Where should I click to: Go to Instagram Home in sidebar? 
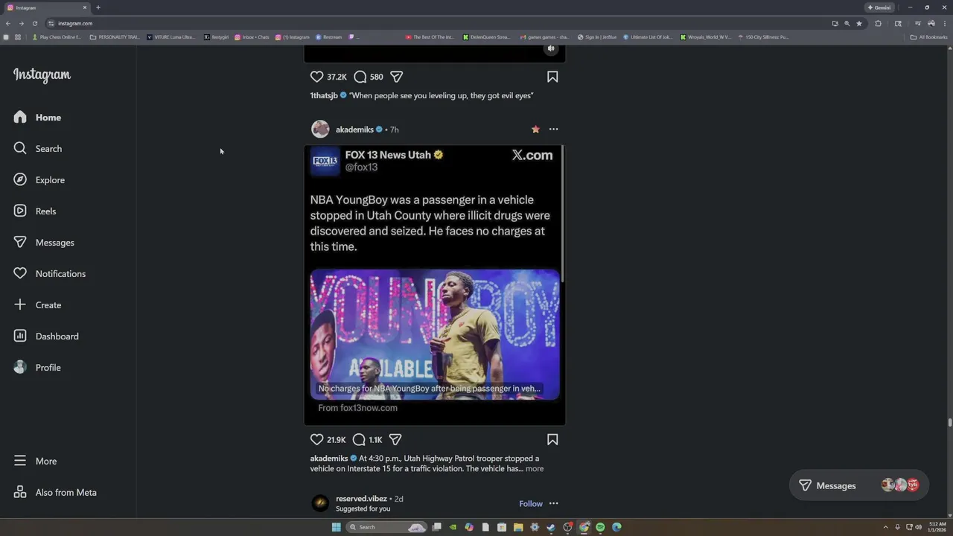click(x=37, y=117)
